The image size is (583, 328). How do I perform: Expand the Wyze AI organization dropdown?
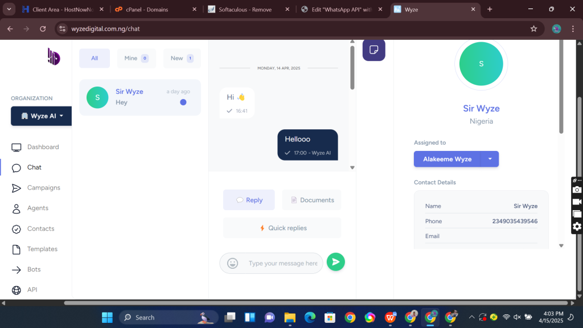[41, 116]
